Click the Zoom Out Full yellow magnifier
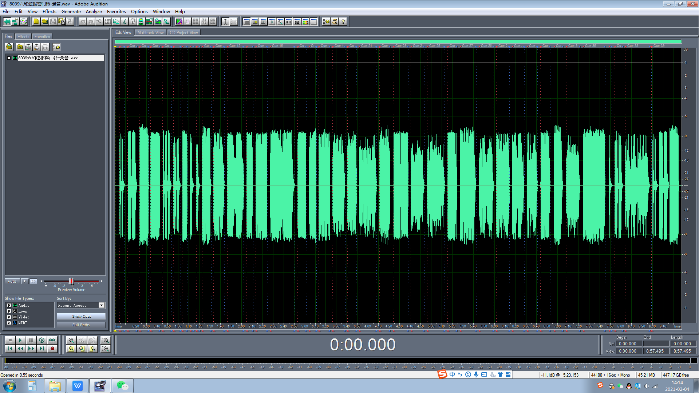This screenshot has height=393, width=699. (71, 349)
